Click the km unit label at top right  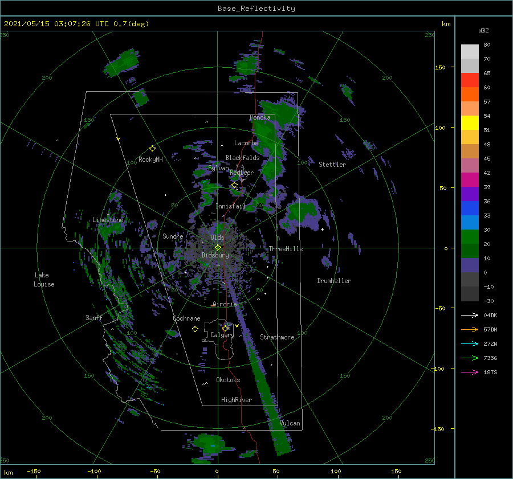click(446, 24)
